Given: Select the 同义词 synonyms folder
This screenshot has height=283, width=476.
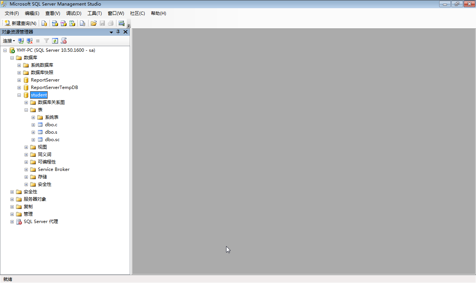Looking at the screenshot, I should click(45, 155).
